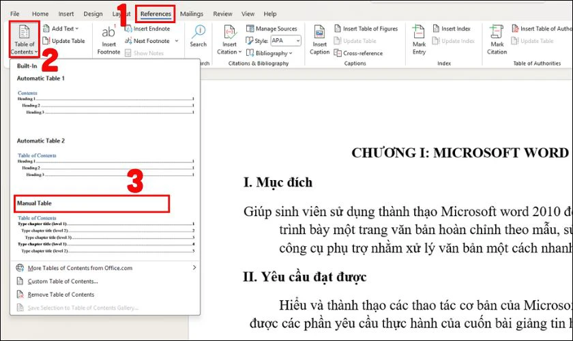Switch to the Home tab

click(x=40, y=14)
